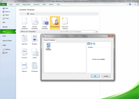Open the Budgets template category
This screenshot has width=139, height=99.
coord(34,40)
